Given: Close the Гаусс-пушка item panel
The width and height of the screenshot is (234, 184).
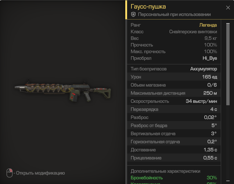Looking at the screenshot, I should [x=228, y=7].
